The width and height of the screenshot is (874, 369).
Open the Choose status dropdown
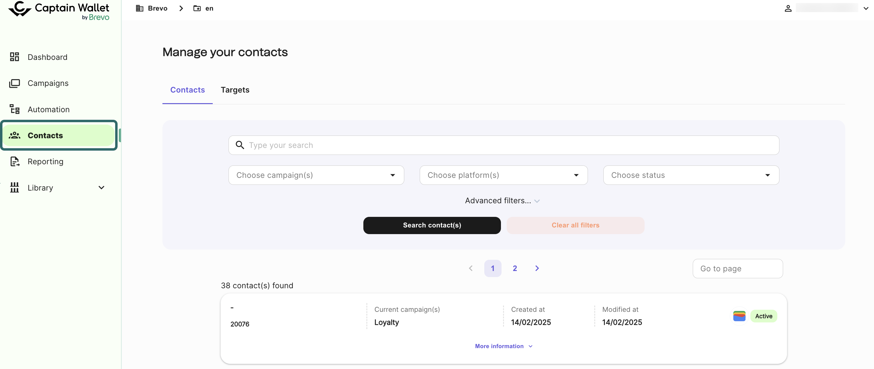pos(691,175)
